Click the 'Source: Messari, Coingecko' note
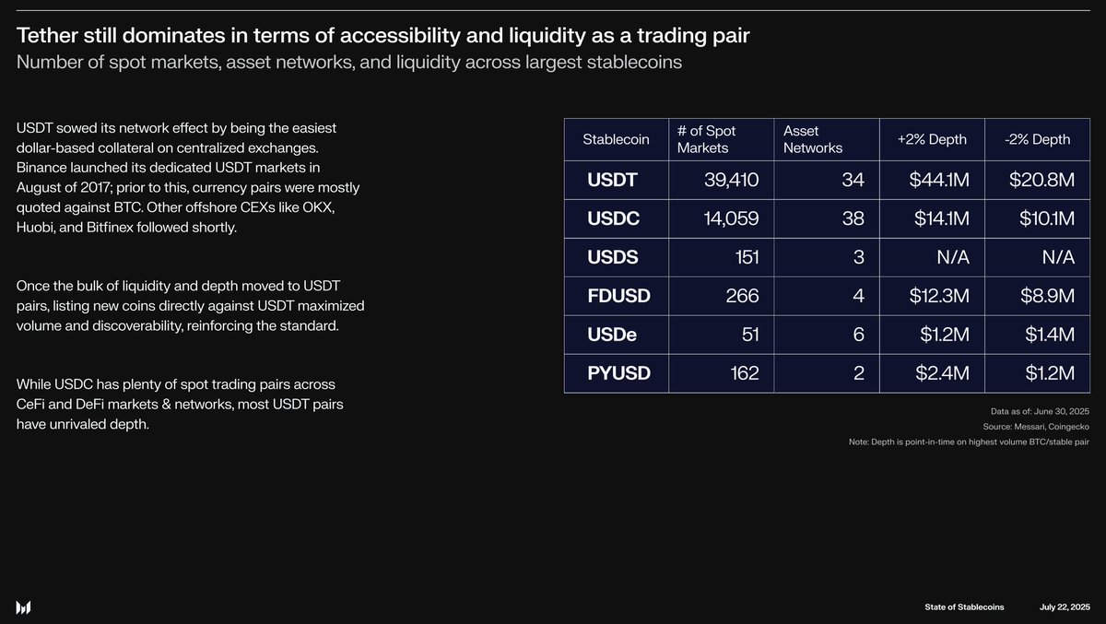The height and width of the screenshot is (624, 1106). pyautogui.click(x=1036, y=426)
